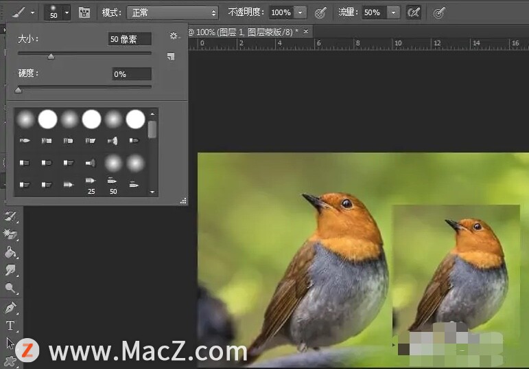Collapse the brush preset picker arrow
Image resolution: width=529 pixels, height=369 pixels.
point(67,12)
